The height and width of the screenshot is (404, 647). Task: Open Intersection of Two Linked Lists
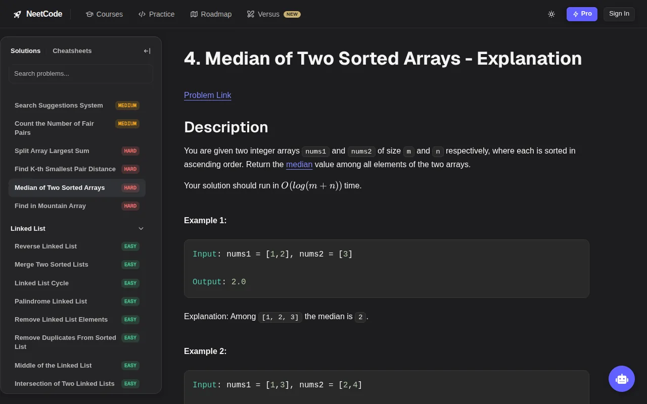tap(77, 384)
